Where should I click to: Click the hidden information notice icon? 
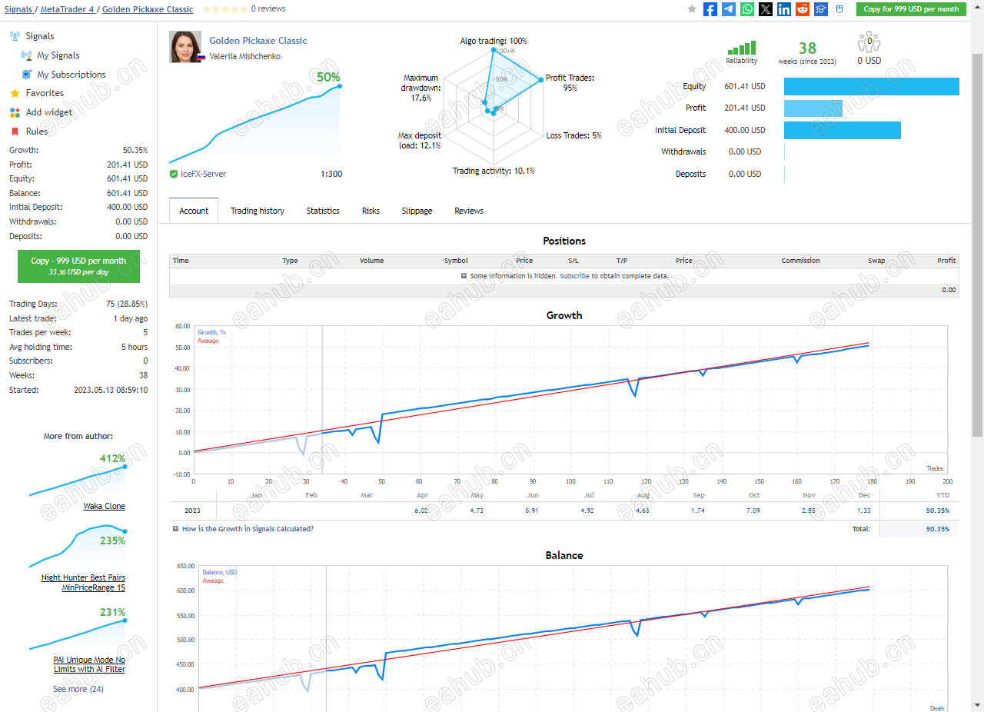pos(464,275)
